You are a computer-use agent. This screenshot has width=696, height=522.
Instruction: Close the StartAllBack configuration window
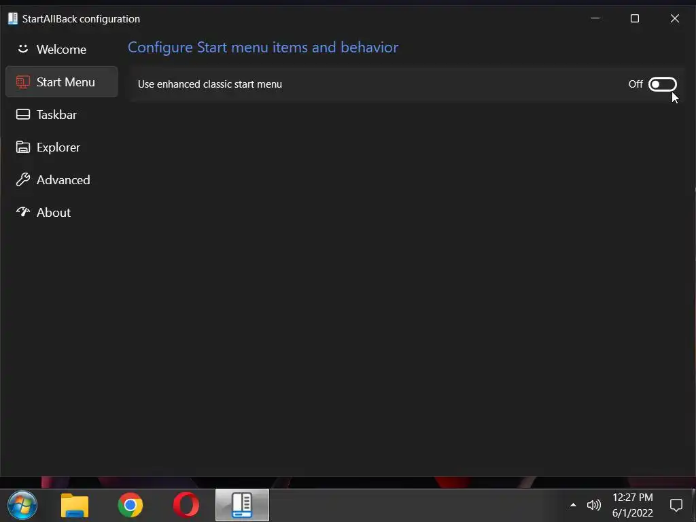click(675, 18)
